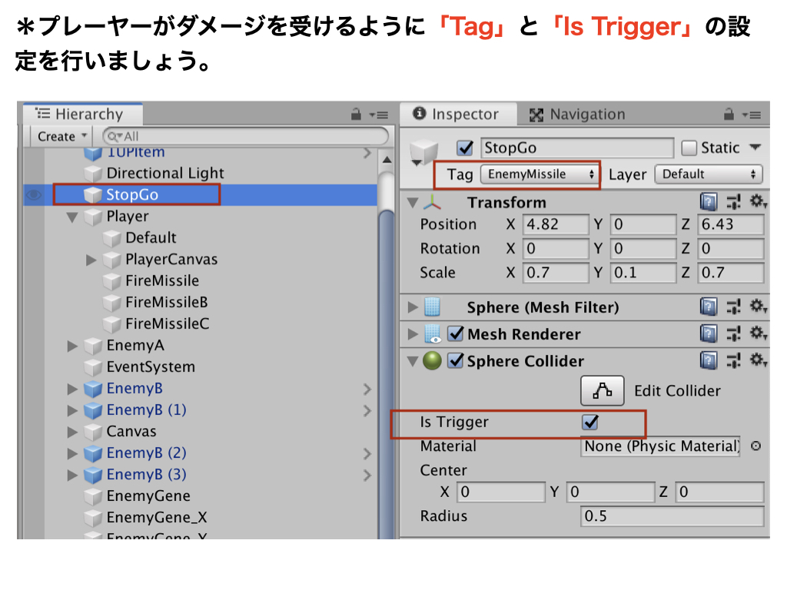This screenshot has height=590, width=787.
Task: Select EventSystem in the Hierarchy
Action: (151, 367)
